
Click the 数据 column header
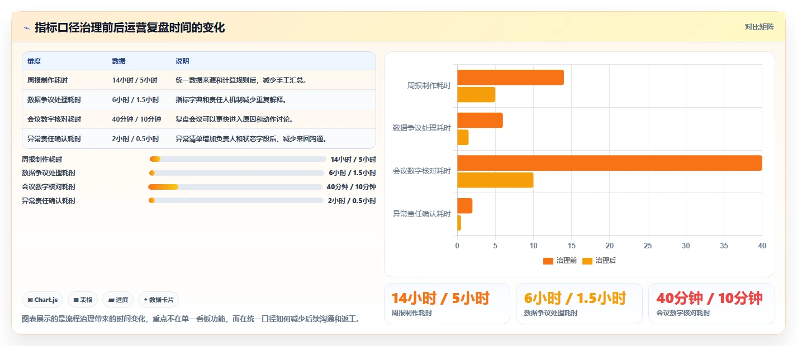[x=119, y=61]
